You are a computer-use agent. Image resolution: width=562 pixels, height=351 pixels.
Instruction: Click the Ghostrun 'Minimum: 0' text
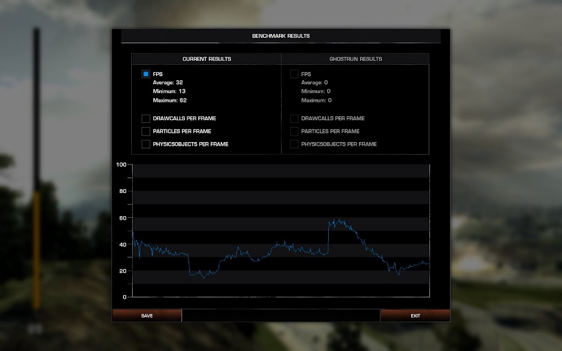click(316, 92)
